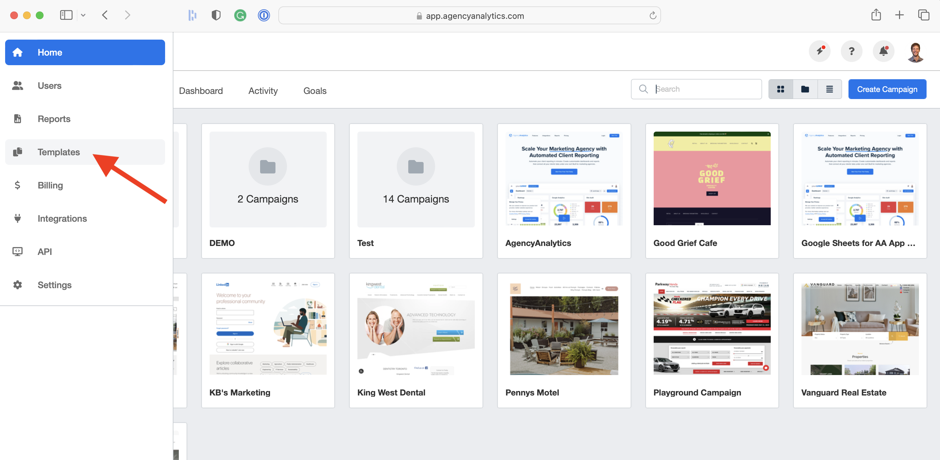Switch to the Goals tab
Image resolution: width=940 pixels, height=460 pixels.
(315, 91)
